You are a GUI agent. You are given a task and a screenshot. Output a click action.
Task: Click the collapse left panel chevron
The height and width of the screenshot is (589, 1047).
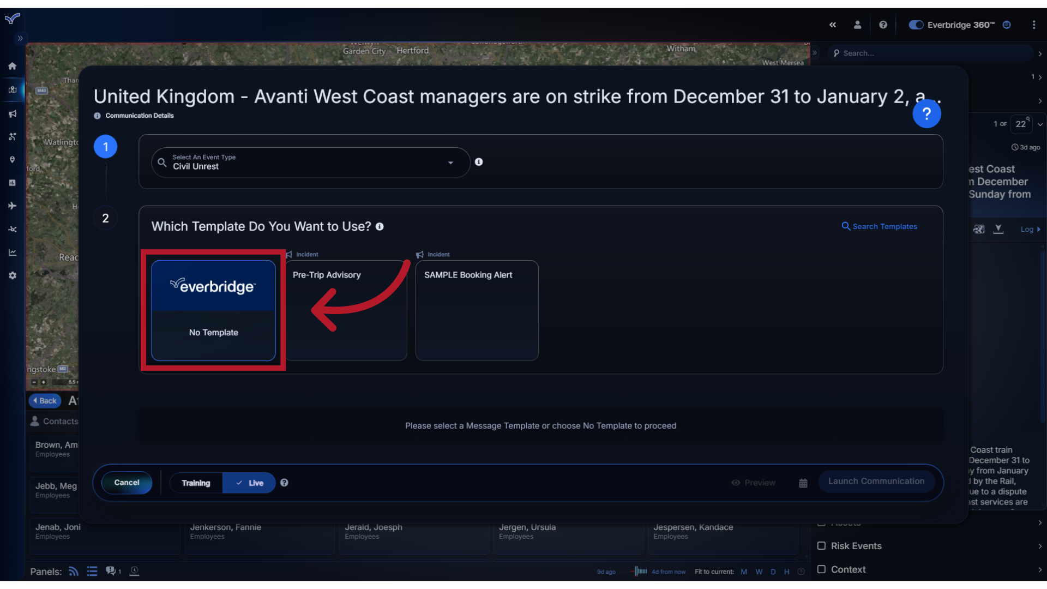(x=833, y=25)
